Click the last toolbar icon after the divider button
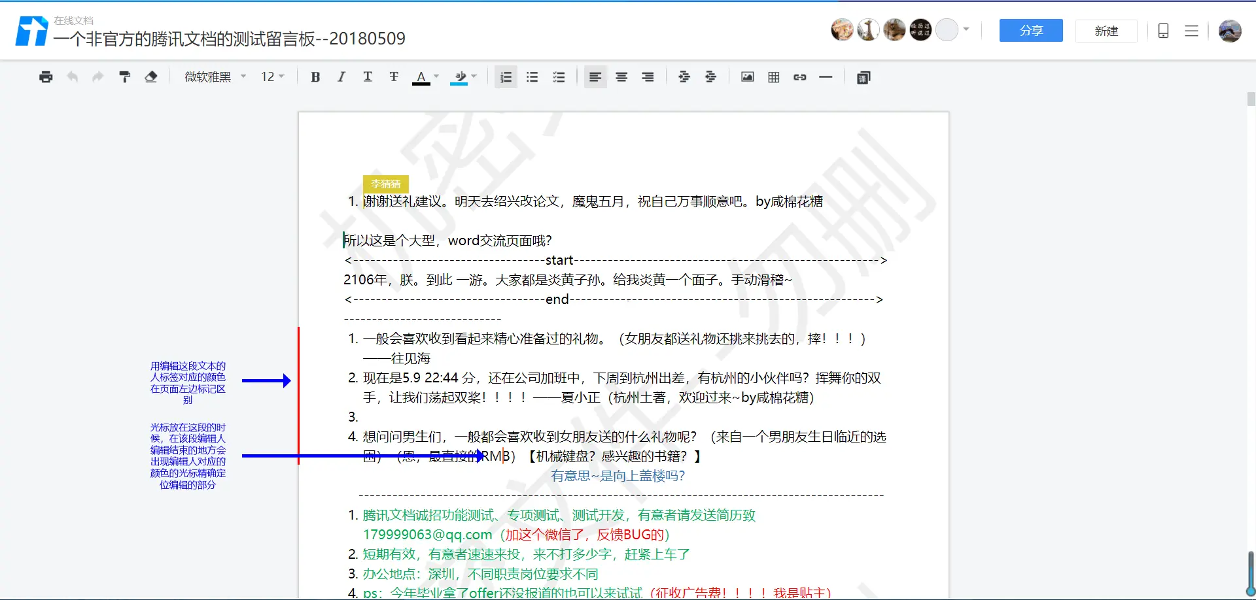The height and width of the screenshot is (600, 1256). [x=863, y=78]
